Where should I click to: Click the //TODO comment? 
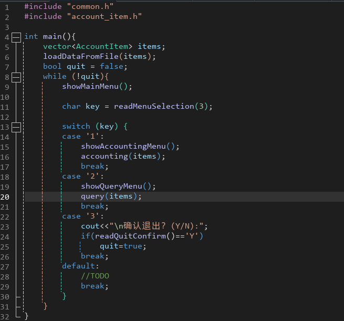click(95, 276)
